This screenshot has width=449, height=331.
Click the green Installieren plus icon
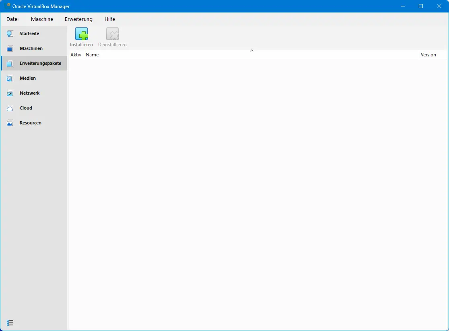tap(81, 34)
